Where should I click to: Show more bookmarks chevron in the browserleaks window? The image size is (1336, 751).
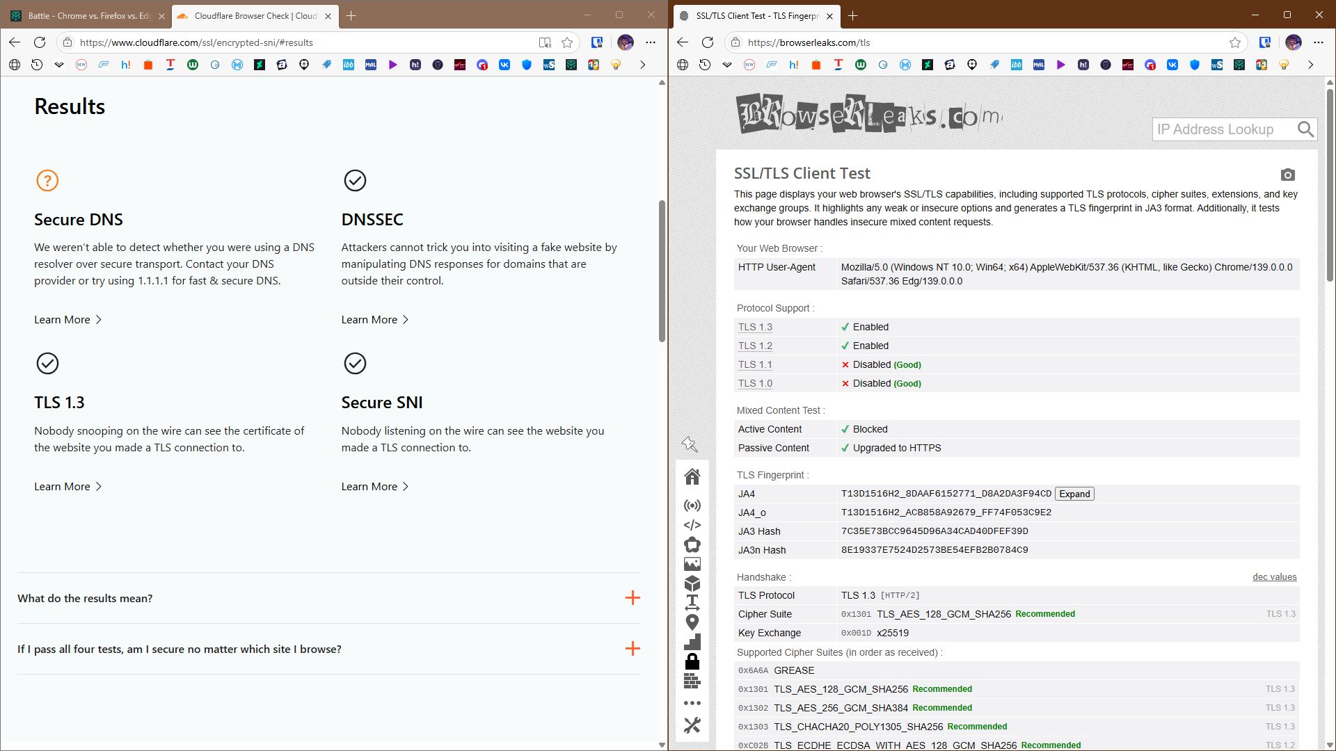pos(1310,65)
